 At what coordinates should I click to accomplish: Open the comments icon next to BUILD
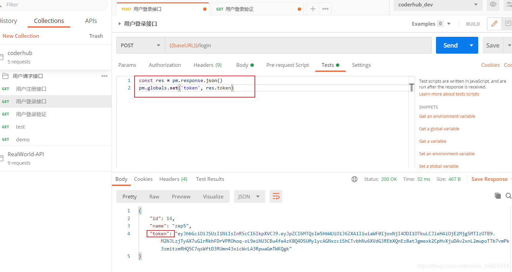click(x=508, y=24)
